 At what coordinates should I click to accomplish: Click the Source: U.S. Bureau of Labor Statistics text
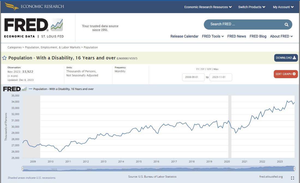[x=152, y=177]
